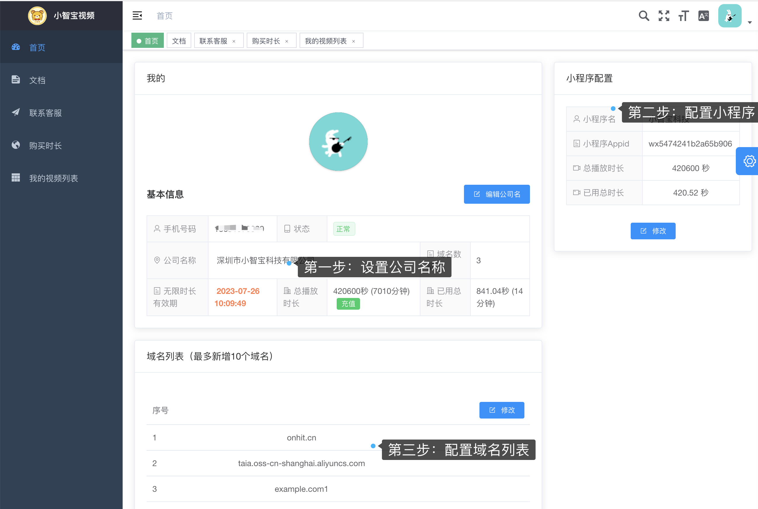Click the 小智宝视频 bear logo
Image resolution: width=758 pixels, height=509 pixels.
37,15
